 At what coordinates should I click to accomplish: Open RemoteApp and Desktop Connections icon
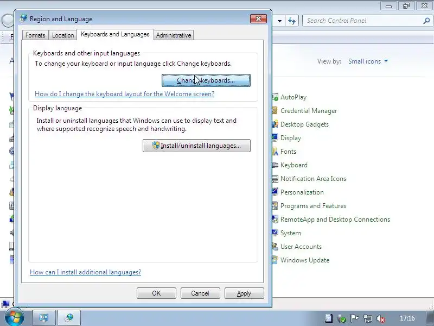[x=275, y=220]
